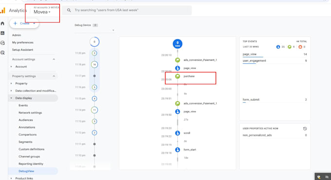Open Annotations under Data display
Viewport: 331px width, 180px height.
click(27, 127)
